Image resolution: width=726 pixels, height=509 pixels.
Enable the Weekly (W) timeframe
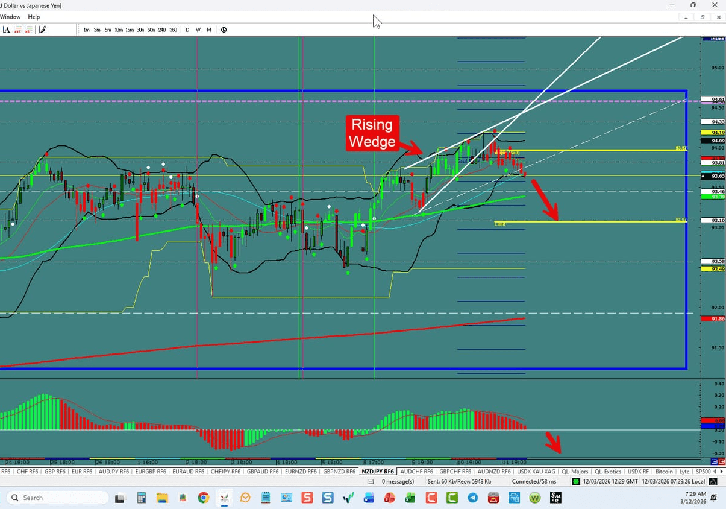click(198, 30)
